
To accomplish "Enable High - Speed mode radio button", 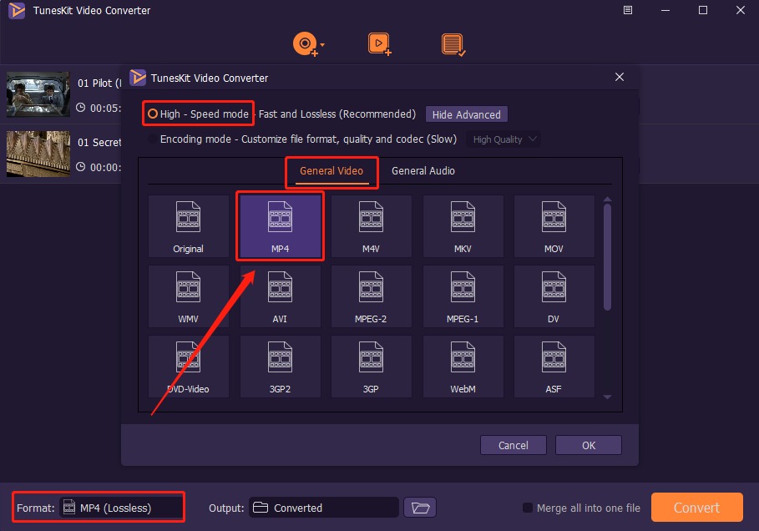I will coord(153,114).
